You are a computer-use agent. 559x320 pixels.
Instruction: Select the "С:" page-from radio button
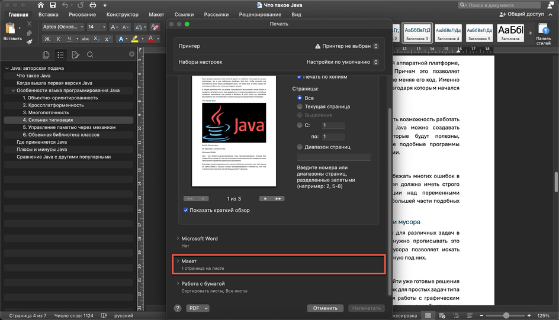[x=300, y=125]
